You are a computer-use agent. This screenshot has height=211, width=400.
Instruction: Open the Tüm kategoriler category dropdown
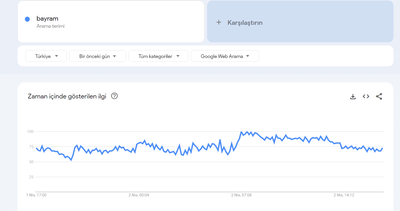coord(158,56)
